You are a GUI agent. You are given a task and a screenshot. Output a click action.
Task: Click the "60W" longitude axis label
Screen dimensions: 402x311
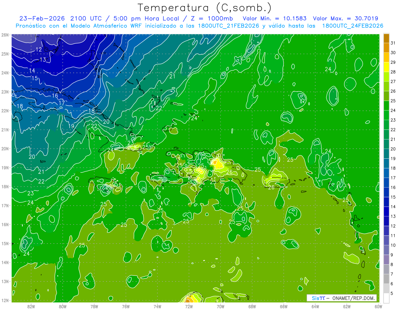[378, 306]
